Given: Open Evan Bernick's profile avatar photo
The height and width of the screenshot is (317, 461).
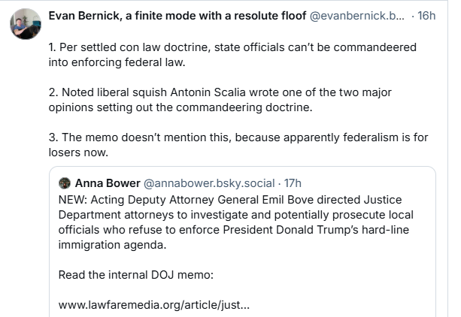Looking at the screenshot, I should [26, 24].
